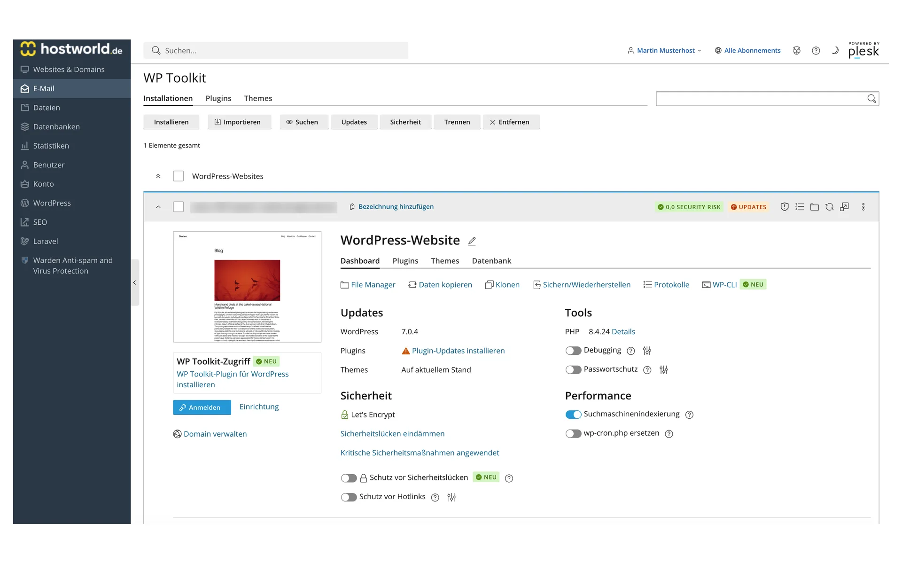Collapse the site details chevron
Image resolution: width=902 pixels, height=564 pixels.
(158, 207)
